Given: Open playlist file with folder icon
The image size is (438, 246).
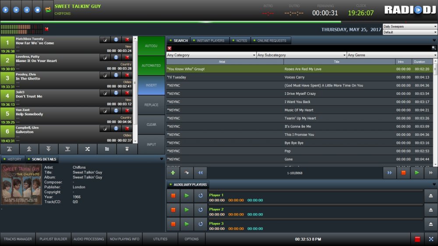Looking at the screenshot, I should pyautogui.click(x=107, y=149).
